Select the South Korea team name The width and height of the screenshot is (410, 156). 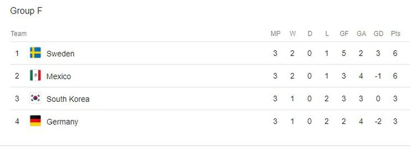[x=68, y=99]
